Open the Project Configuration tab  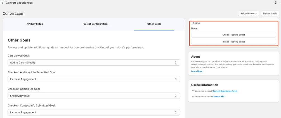point(95,24)
